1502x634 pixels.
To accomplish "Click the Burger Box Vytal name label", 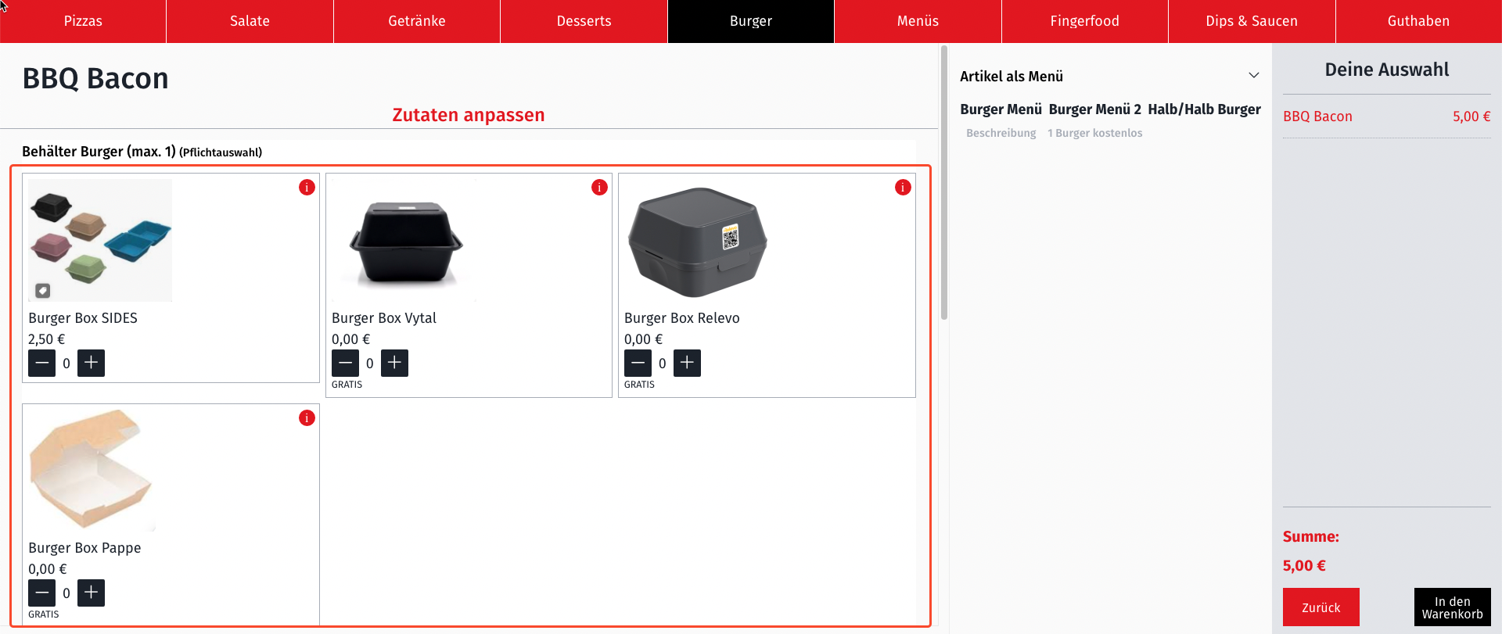I will pos(384,318).
